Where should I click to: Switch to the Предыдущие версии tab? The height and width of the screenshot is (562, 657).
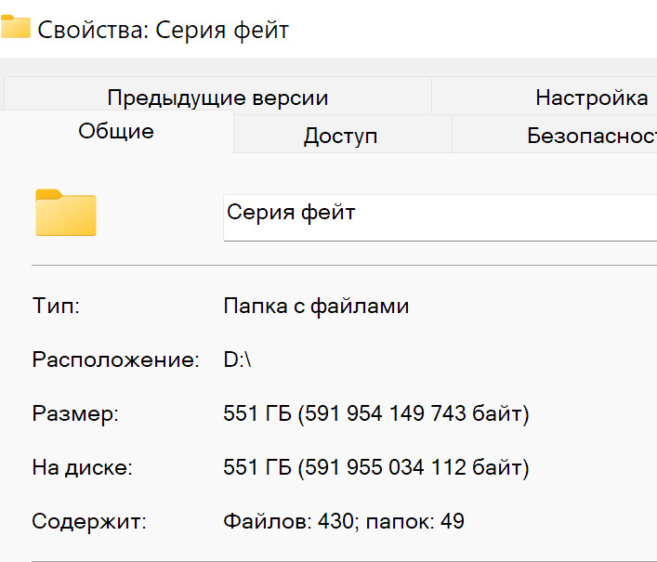217,98
